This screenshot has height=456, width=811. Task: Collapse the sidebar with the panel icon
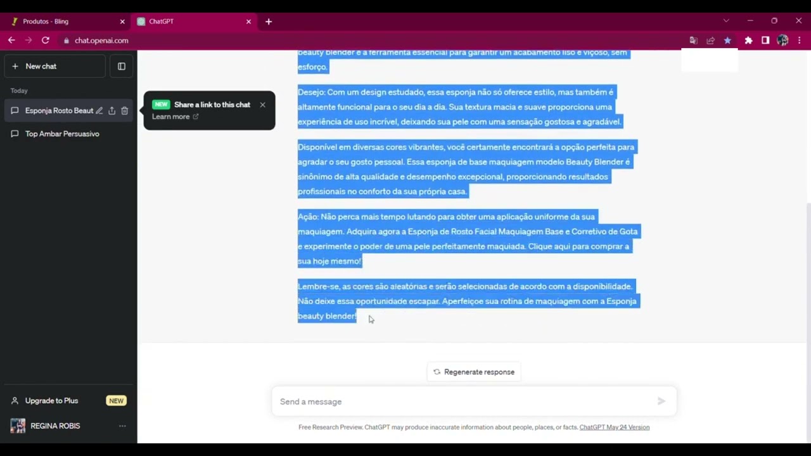click(121, 66)
